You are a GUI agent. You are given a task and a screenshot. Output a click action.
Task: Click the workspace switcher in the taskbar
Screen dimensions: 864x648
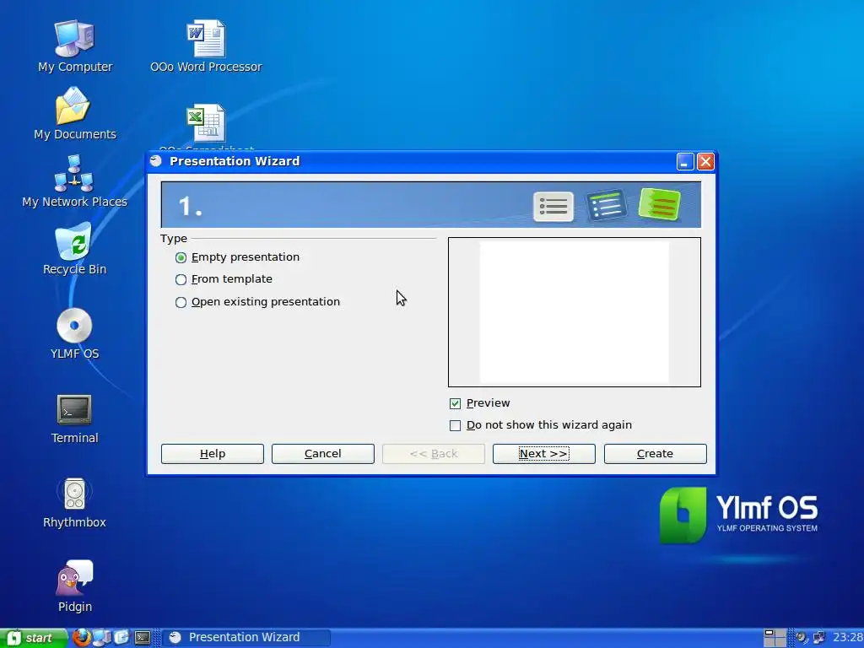(775, 638)
